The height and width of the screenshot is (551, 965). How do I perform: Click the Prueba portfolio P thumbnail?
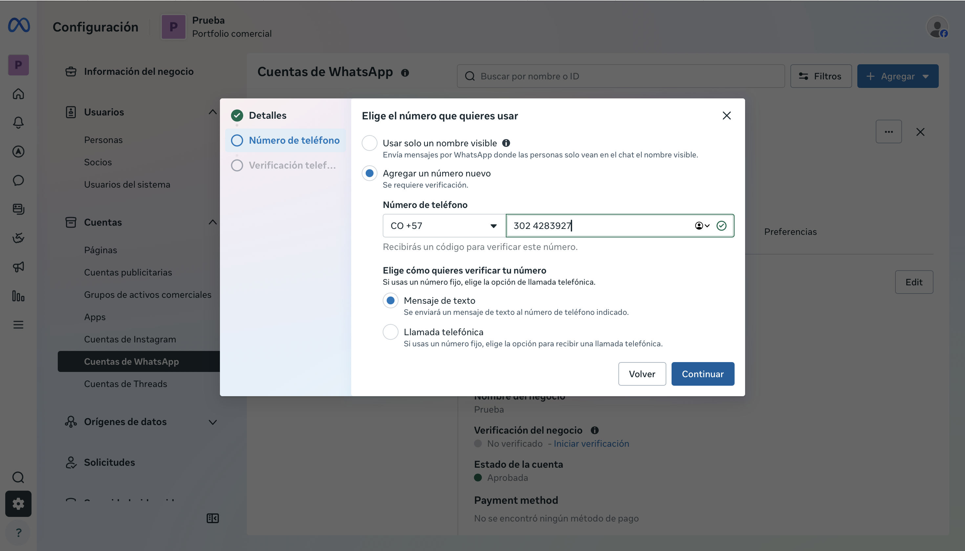(x=173, y=27)
